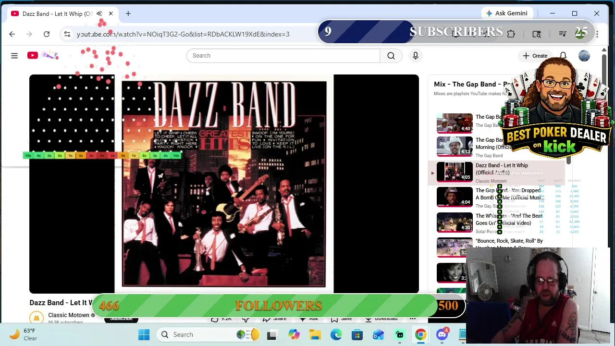Open the playlist thumbnail with 4:13 duration
This screenshot has height=346, width=615.
(x=455, y=146)
